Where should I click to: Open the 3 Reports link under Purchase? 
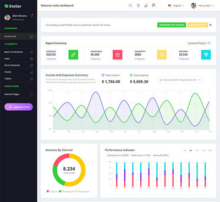tap(96, 59)
